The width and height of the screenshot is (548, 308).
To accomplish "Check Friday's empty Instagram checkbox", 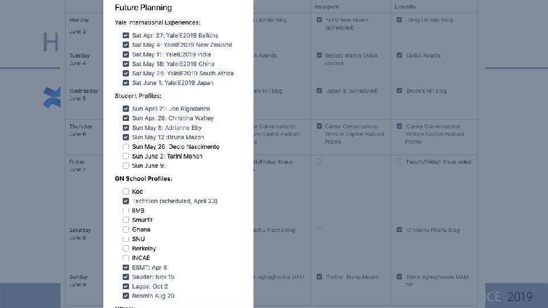I will click(320, 162).
